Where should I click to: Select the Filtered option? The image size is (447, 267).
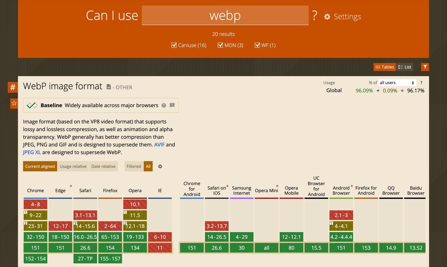134,166
